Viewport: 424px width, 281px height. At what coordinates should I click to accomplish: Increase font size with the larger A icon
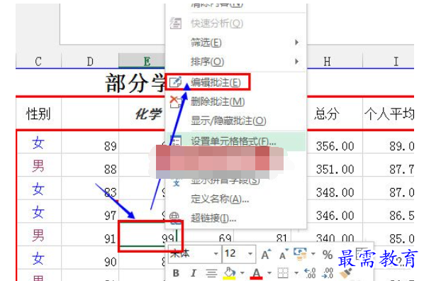click(266, 255)
